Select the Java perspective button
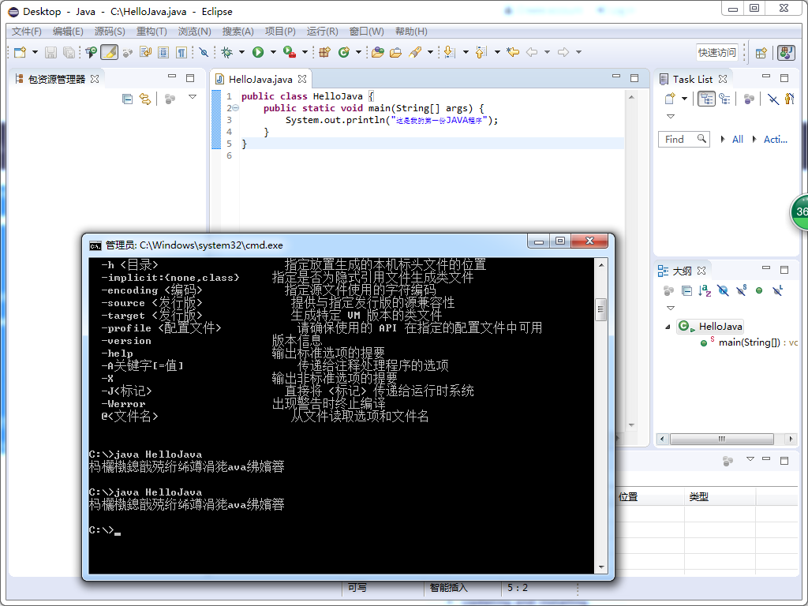Viewport: 808px width, 606px height. [786, 53]
